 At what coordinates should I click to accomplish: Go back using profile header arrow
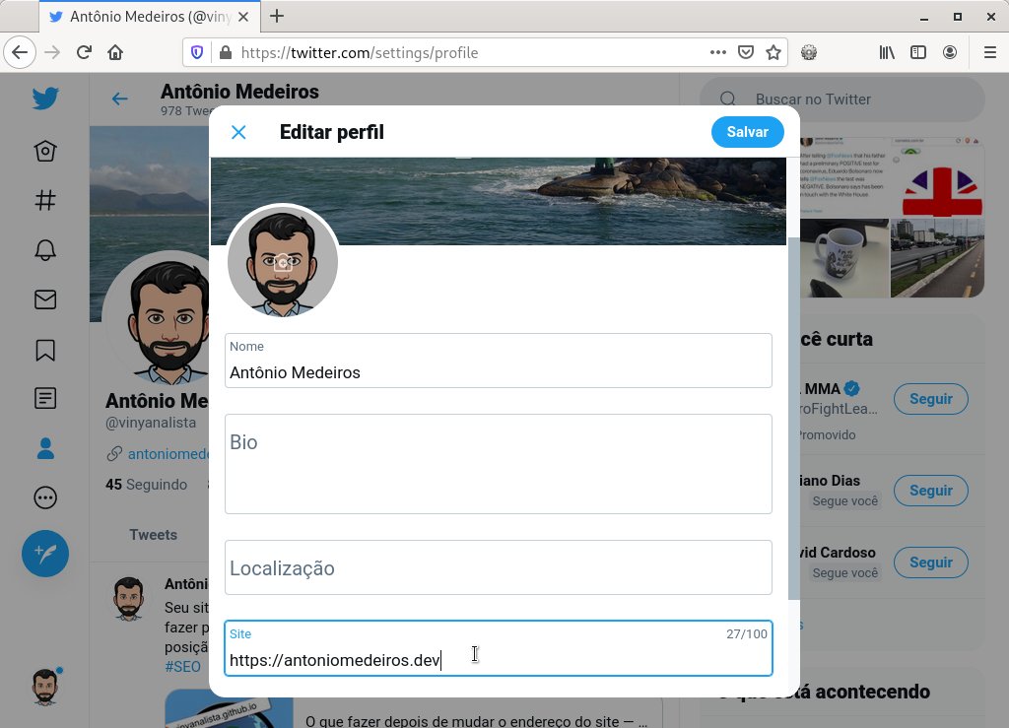click(119, 99)
